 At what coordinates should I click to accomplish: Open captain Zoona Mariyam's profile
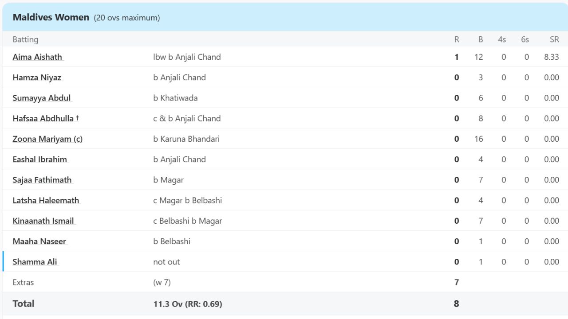pos(47,139)
